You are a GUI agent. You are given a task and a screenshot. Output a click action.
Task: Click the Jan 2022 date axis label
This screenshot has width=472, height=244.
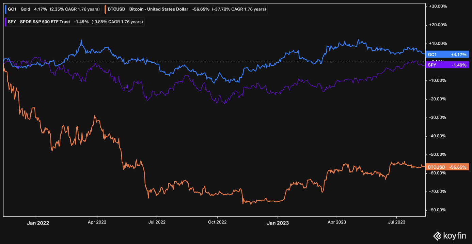38,223
